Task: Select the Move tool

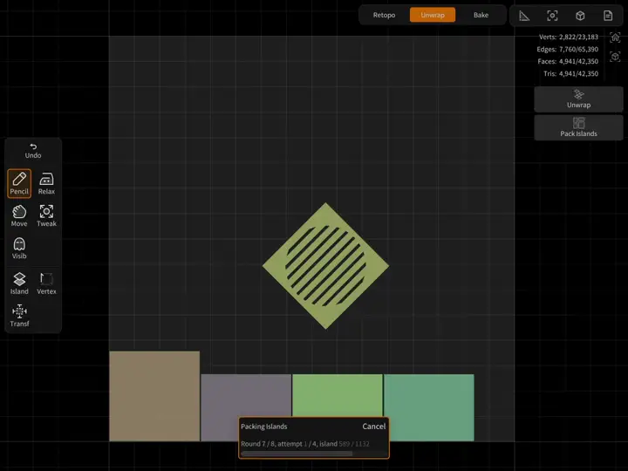Action: click(19, 216)
